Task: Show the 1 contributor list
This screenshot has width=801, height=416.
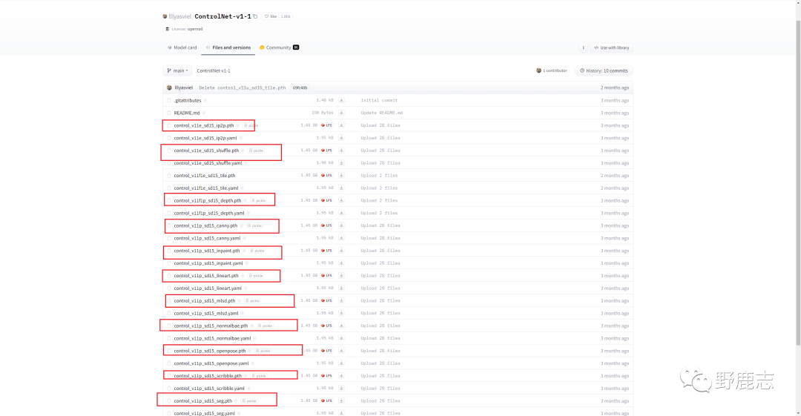Action: [551, 70]
